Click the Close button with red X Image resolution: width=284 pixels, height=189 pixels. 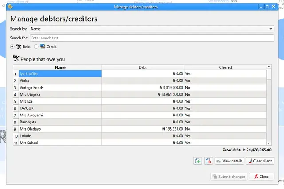(261, 177)
